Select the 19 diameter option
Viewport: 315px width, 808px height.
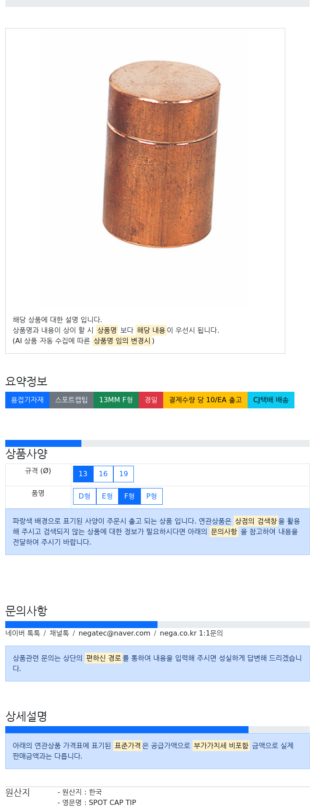pos(123,474)
